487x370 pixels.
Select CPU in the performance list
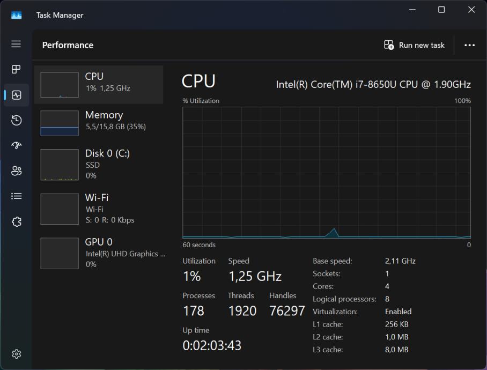click(x=99, y=85)
